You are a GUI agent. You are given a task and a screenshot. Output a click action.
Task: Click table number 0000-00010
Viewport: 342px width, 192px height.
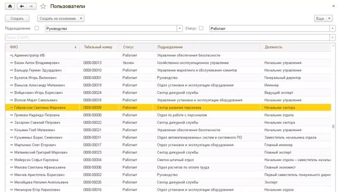92,70
